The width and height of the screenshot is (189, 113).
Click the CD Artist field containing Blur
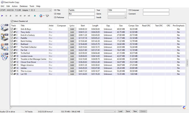[x=82, y=14]
